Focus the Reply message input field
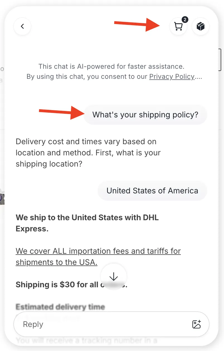Screen dimensions: 224x351 [103, 324]
